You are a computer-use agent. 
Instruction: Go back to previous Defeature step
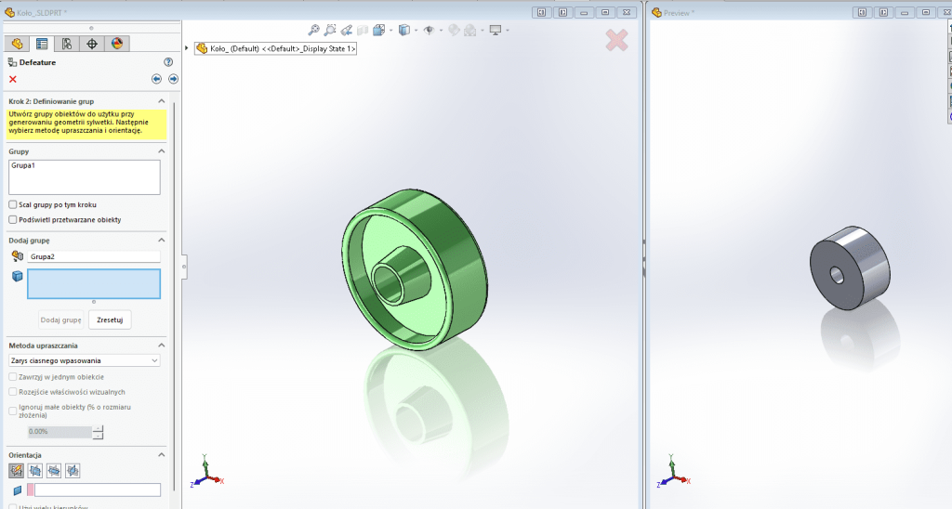[x=157, y=79]
